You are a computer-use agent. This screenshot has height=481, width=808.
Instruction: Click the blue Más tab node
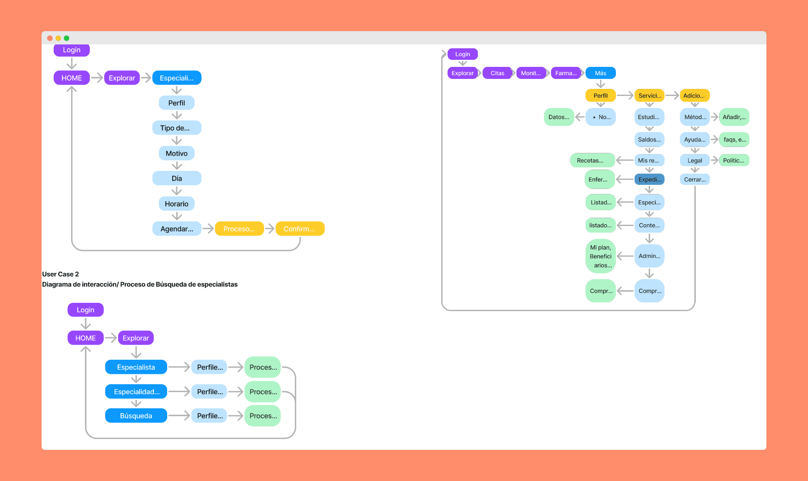coord(600,73)
